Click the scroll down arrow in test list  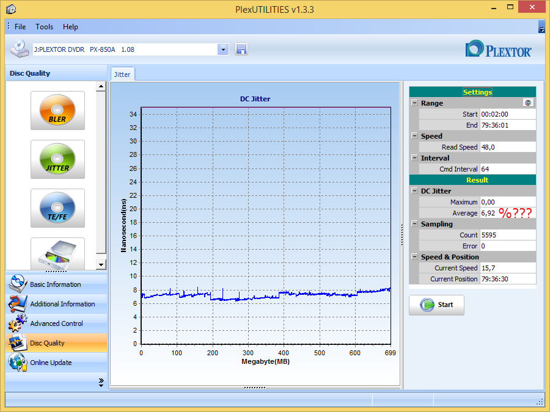(x=101, y=264)
